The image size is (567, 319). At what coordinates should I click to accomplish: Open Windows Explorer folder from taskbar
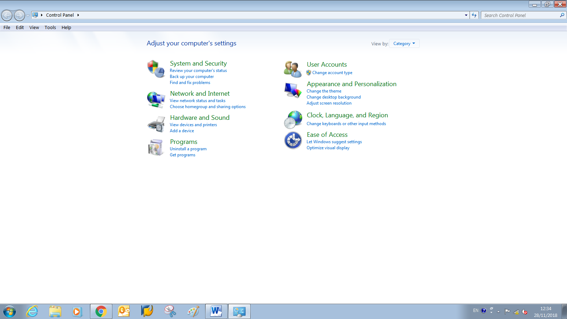click(55, 312)
